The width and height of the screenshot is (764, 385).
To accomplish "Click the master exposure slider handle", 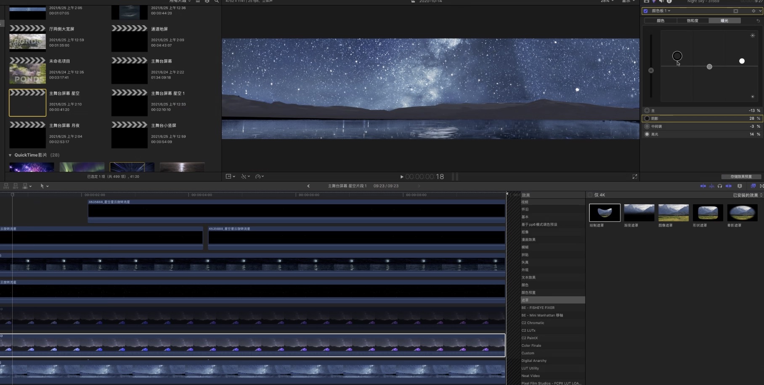I will click(x=651, y=71).
